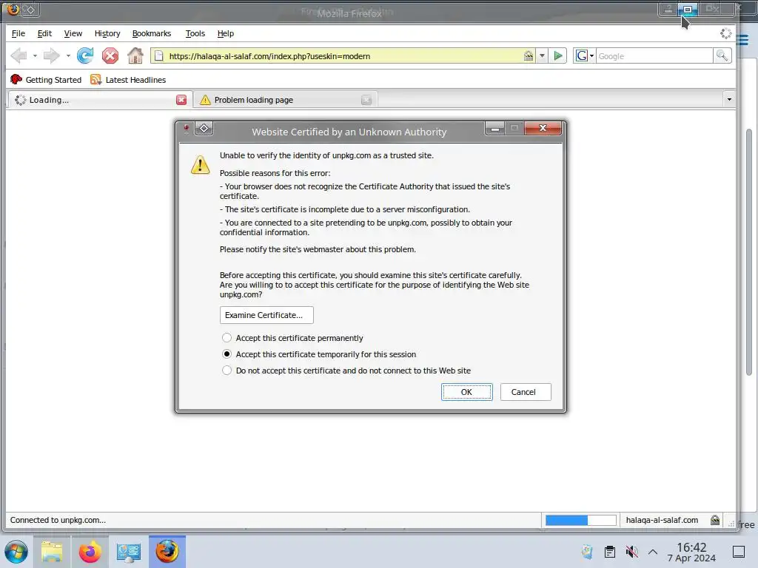Click the clipboard tray icon
The height and width of the screenshot is (568, 758).
[610, 552]
